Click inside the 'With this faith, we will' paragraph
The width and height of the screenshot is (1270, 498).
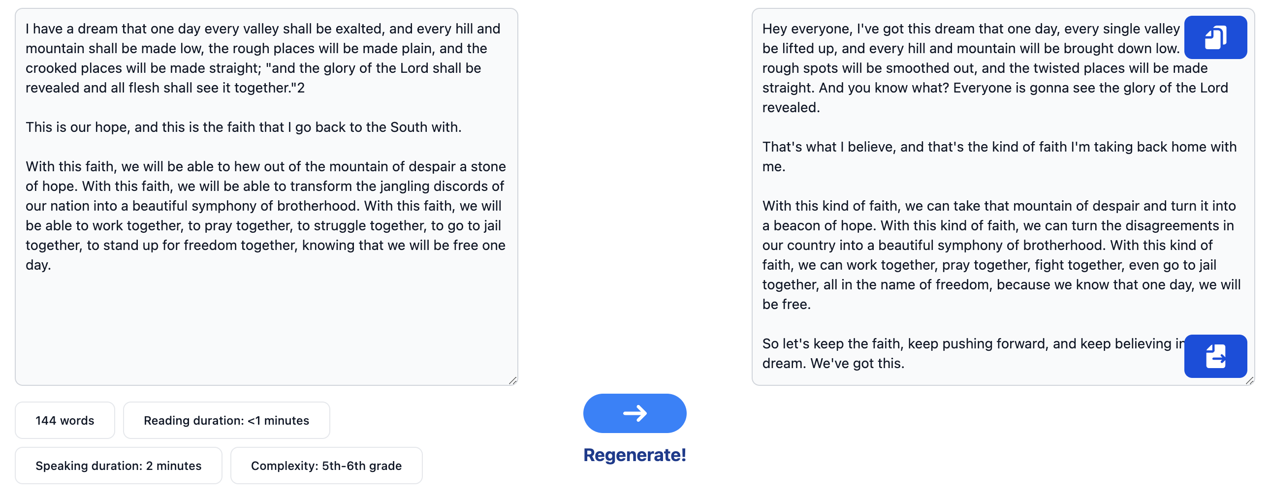coord(265,216)
